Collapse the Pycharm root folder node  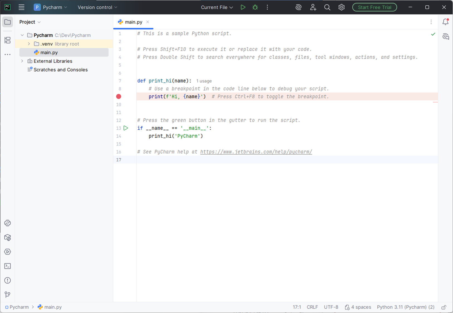pyautogui.click(x=22, y=35)
